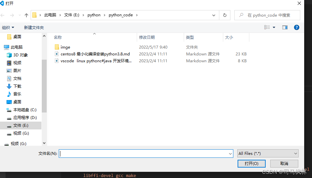Viewport: 312px width, 178px height.
Task: Click the search box for python_code
Action: [267, 15]
